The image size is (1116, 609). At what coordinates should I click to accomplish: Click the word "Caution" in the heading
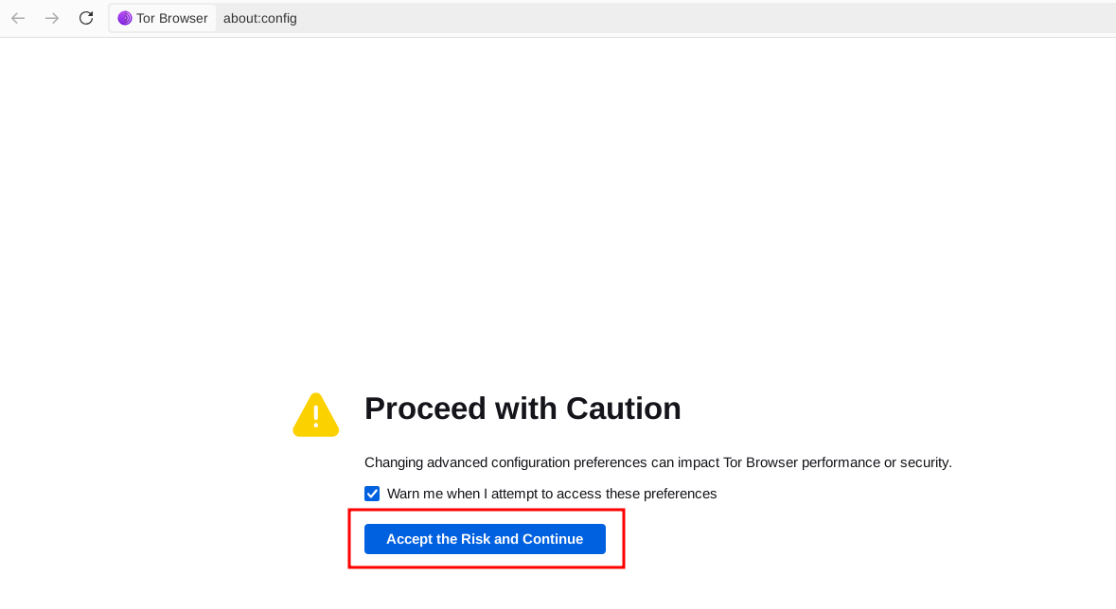coord(623,409)
